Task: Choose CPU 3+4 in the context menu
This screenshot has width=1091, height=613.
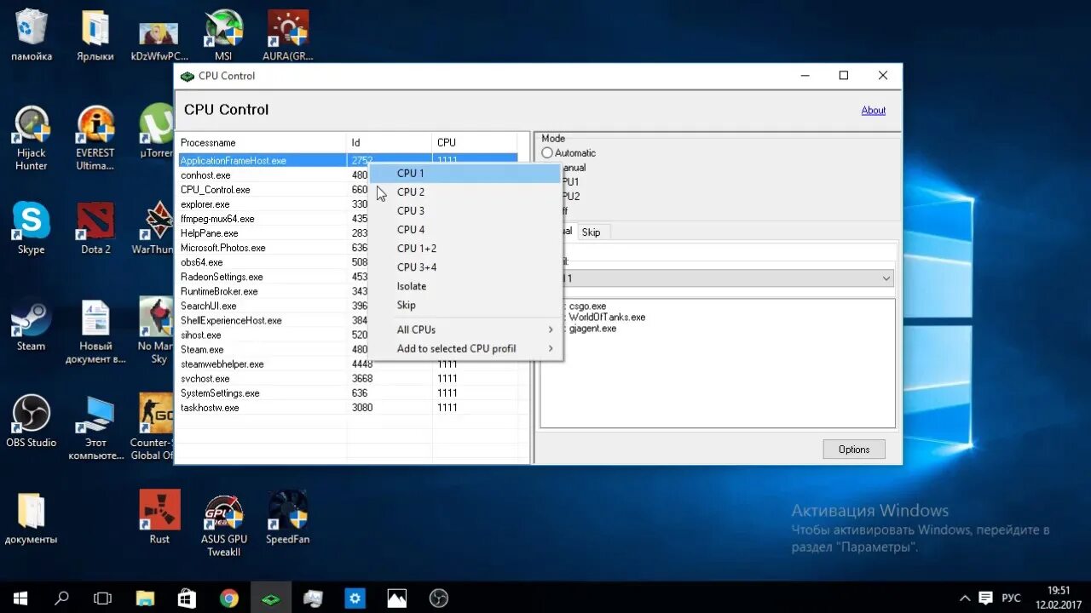Action: click(x=465, y=267)
